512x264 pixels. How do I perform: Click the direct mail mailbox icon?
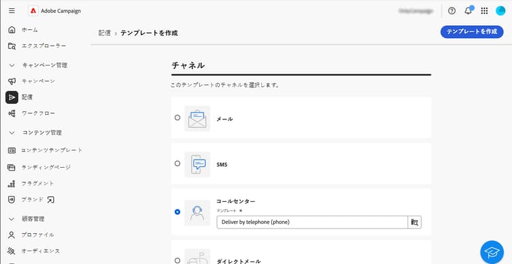(197, 256)
